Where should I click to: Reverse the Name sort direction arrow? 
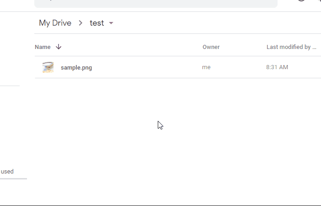(59, 47)
